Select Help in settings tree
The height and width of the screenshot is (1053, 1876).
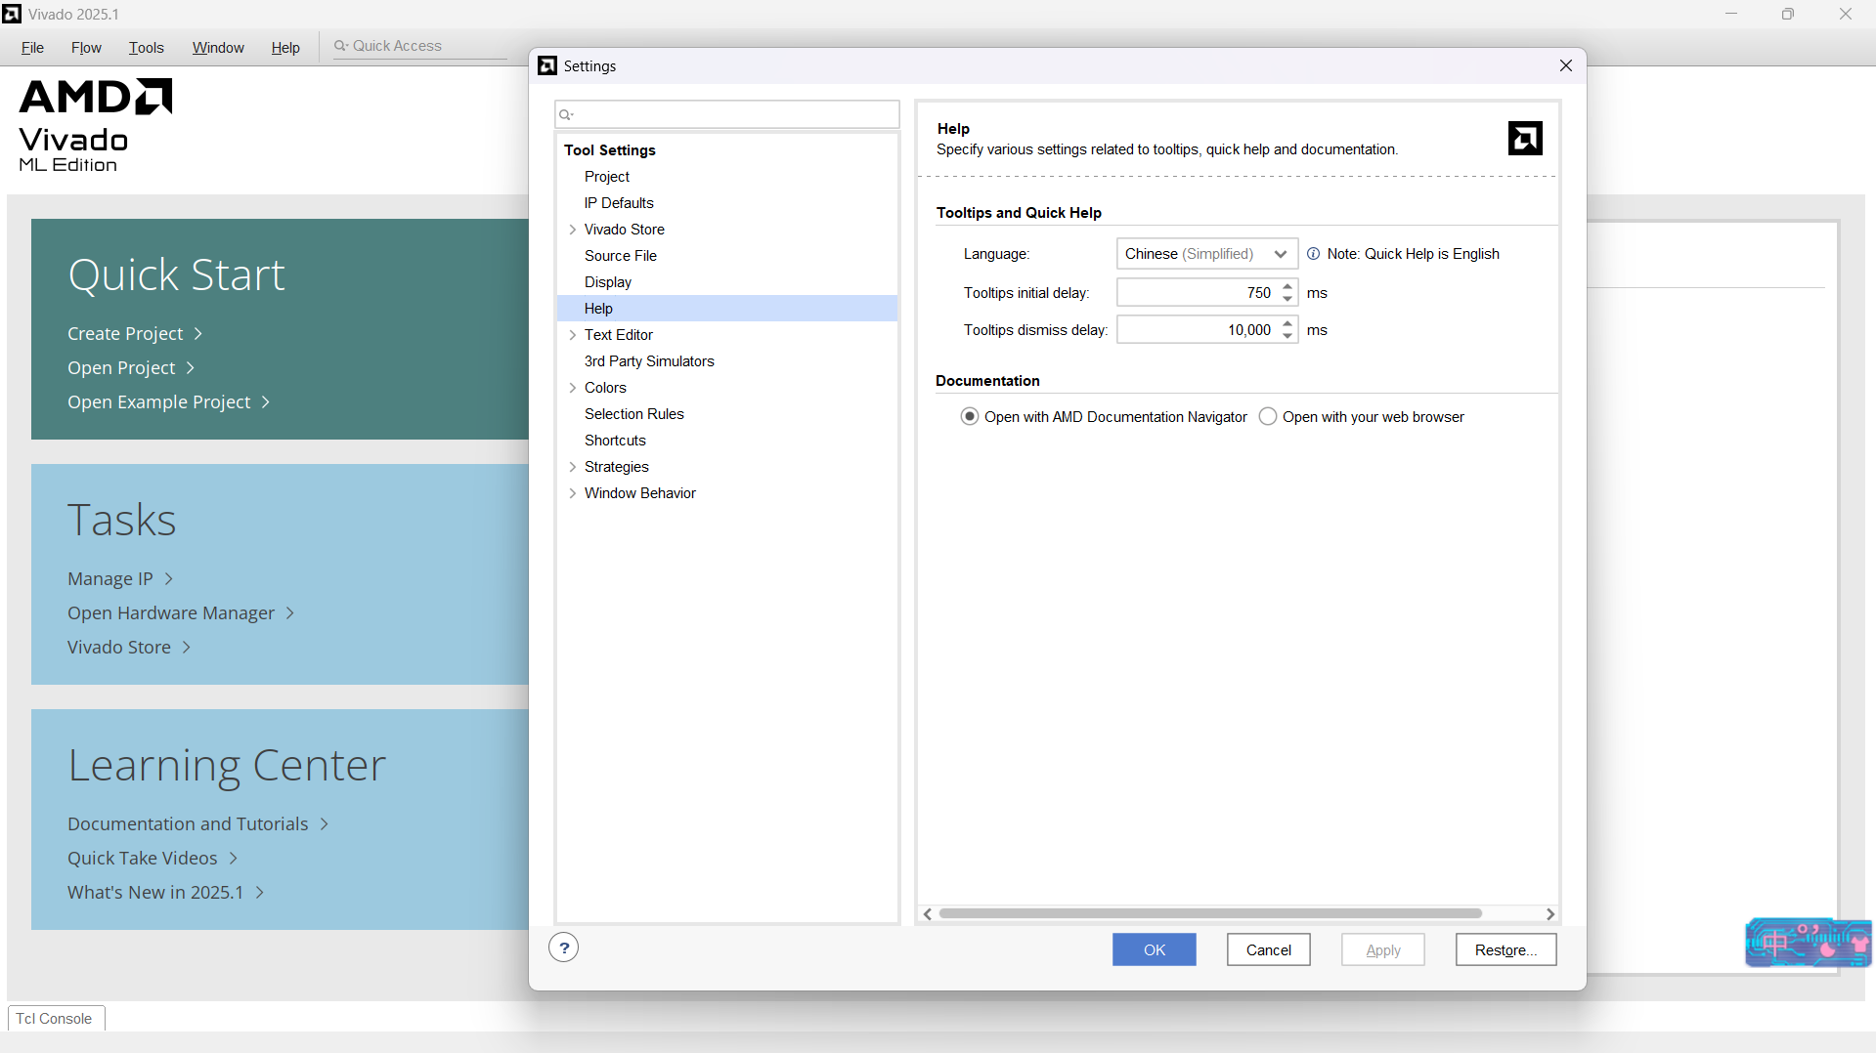click(727, 309)
